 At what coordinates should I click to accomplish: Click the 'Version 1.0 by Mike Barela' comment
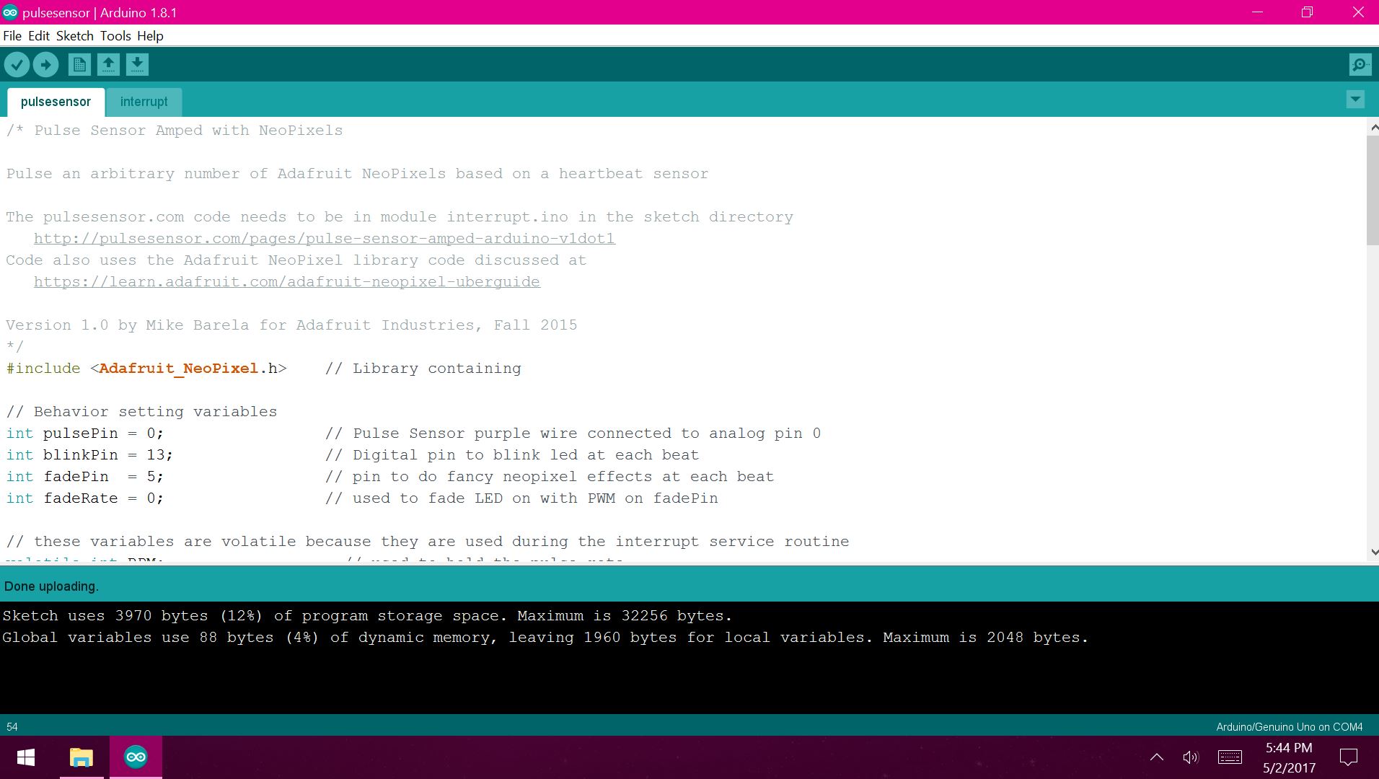pyautogui.click(x=291, y=325)
